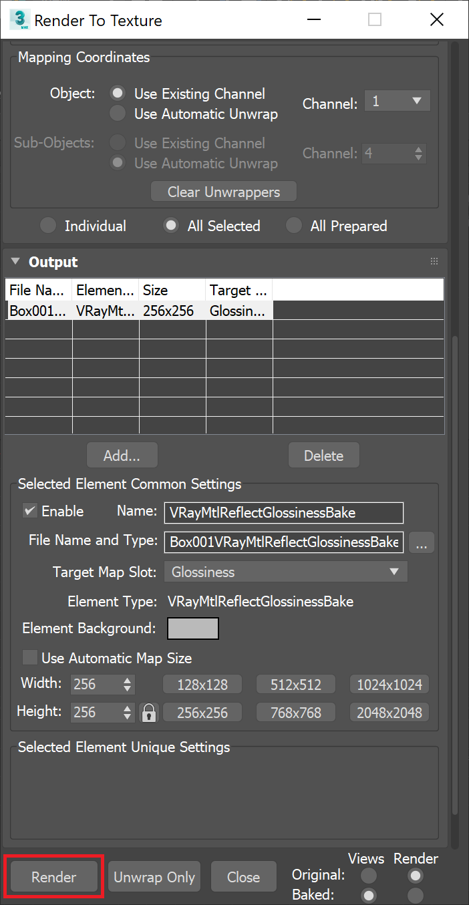Click the Size column header
469x905 pixels.
[x=172, y=290]
